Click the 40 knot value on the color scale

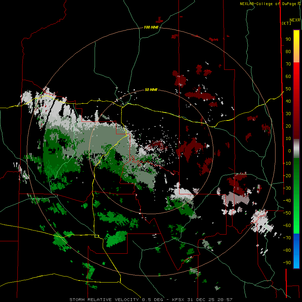click(288, 101)
